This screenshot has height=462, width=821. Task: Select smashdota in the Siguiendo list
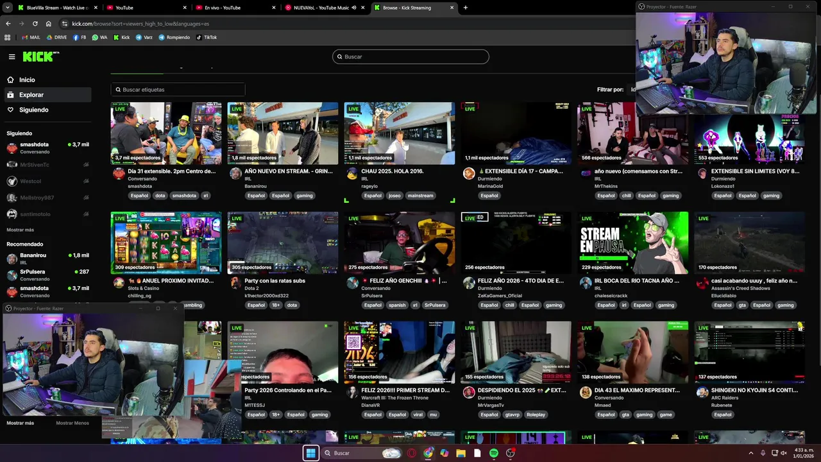[x=46, y=148]
